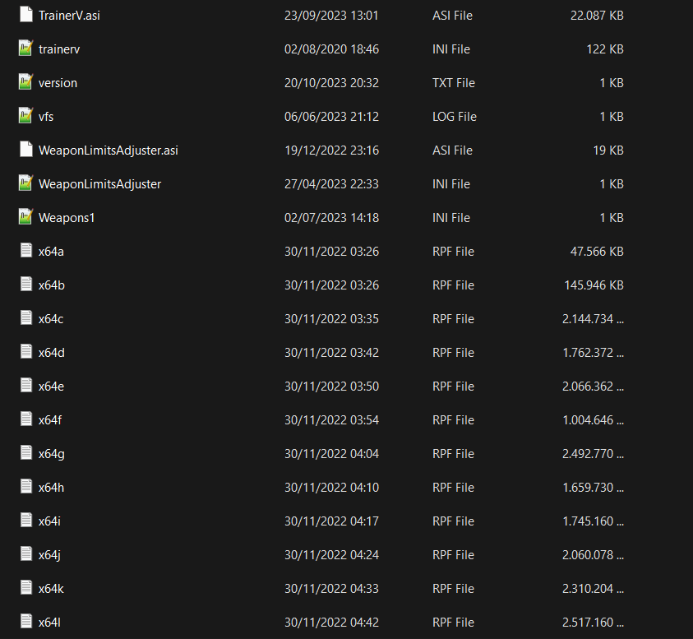
Task: Select the Weapons1 INI file icon
Action: (x=25, y=217)
